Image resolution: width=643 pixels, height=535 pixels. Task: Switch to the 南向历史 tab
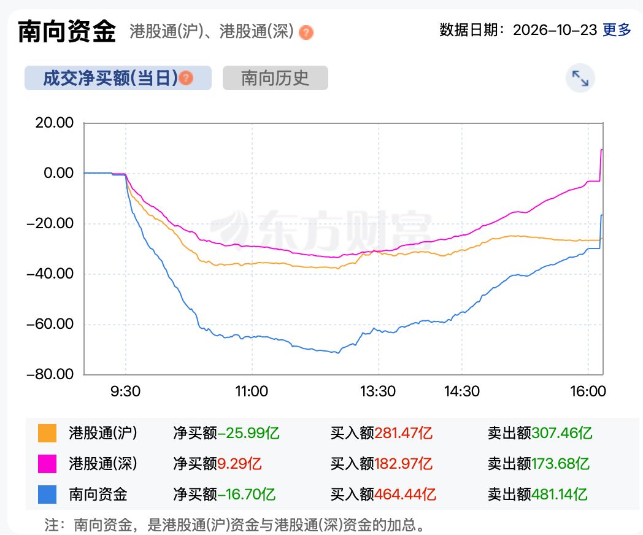(275, 78)
